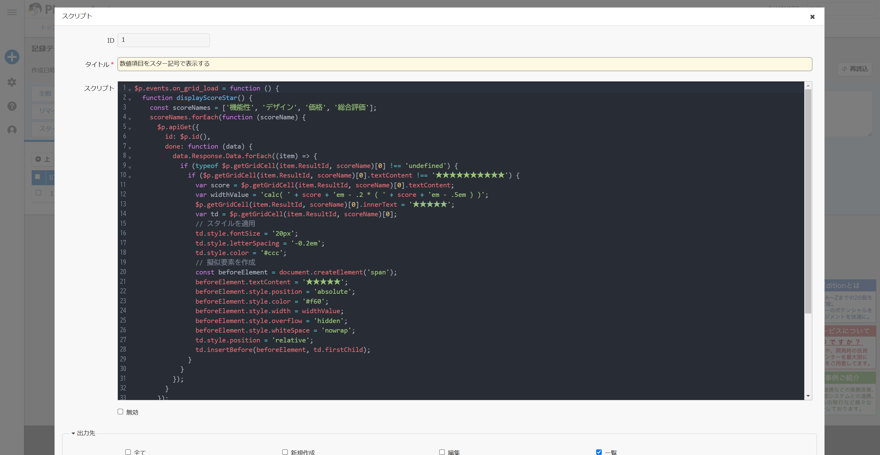The width and height of the screenshot is (880, 455).
Task: Enable the 全て output checkbox
Action: click(x=128, y=452)
